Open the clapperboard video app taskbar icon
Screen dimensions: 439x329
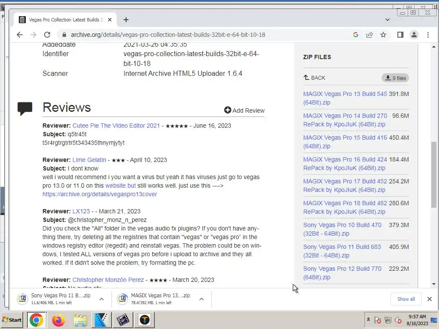(x=101, y=320)
